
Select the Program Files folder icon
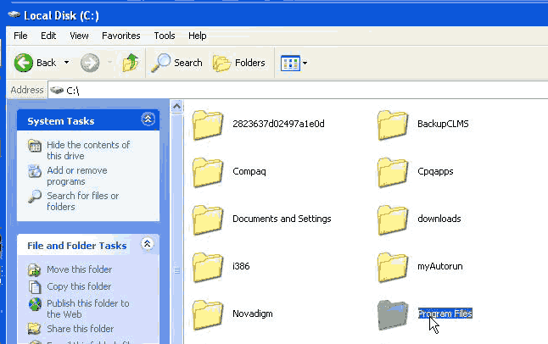[393, 314]
